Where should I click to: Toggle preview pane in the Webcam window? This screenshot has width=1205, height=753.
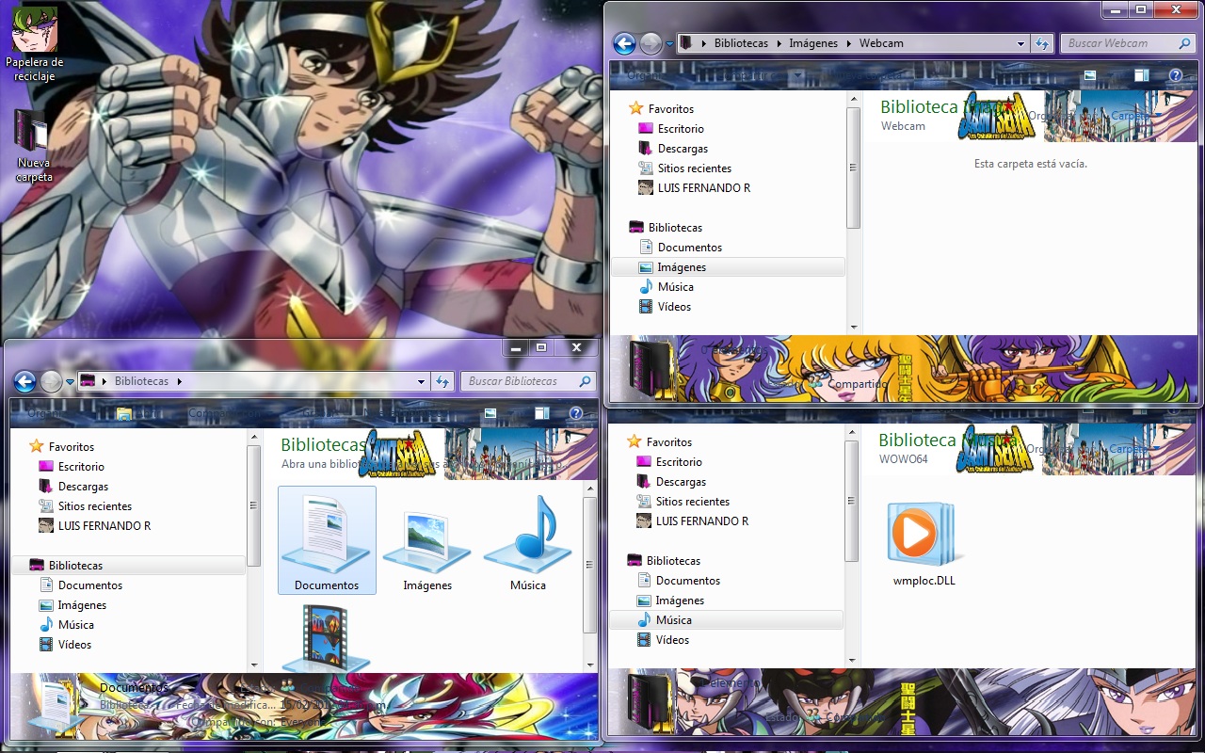1141,75
